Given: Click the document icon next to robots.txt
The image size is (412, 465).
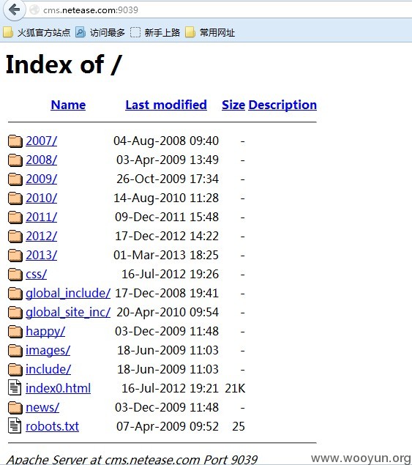Looking at the screenshot, I should [x=15, y=426].
